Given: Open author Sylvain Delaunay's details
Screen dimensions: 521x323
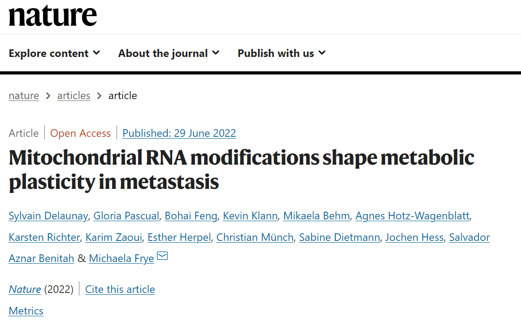Looking at the screenshot, I should (48, 216).
